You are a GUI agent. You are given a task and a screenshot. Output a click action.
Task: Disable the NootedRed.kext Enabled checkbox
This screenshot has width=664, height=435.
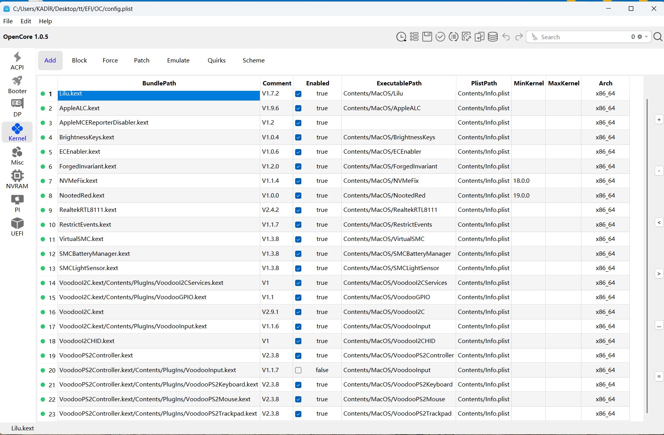tap(298, 196)
